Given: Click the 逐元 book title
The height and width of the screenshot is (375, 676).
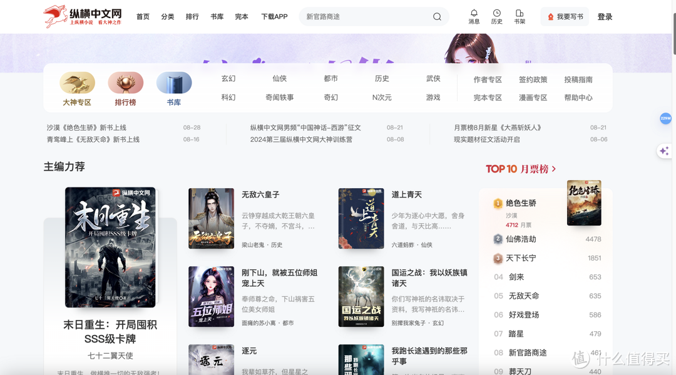Looking at the screenshot, I should (x=249, y=351).
